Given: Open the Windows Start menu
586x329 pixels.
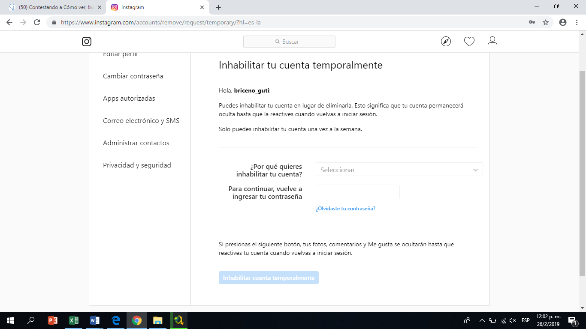Looking at the screenshot, I should click(10, 320).
